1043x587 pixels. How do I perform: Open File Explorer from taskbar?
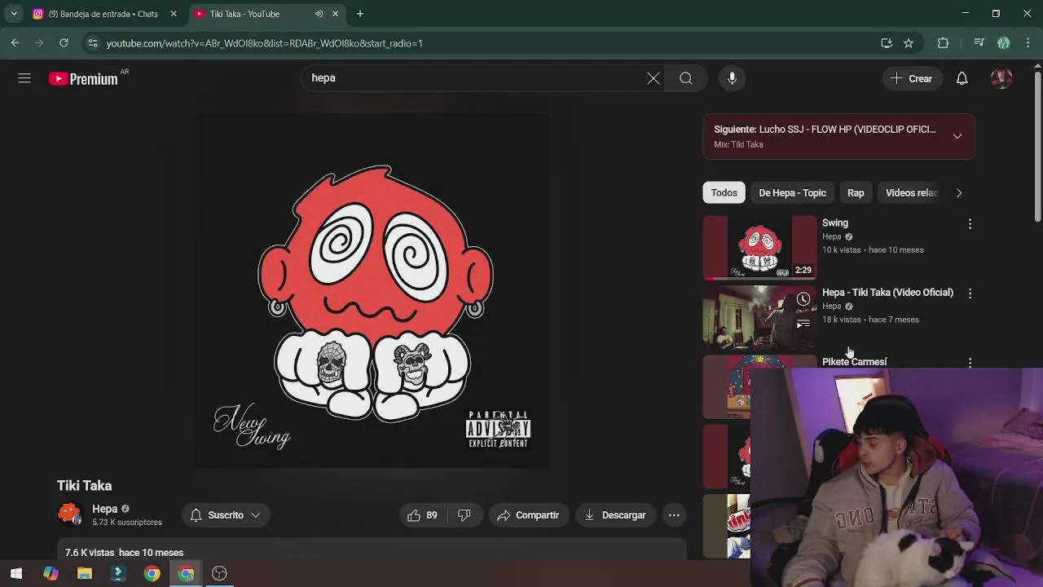click(x=85, y=573)
